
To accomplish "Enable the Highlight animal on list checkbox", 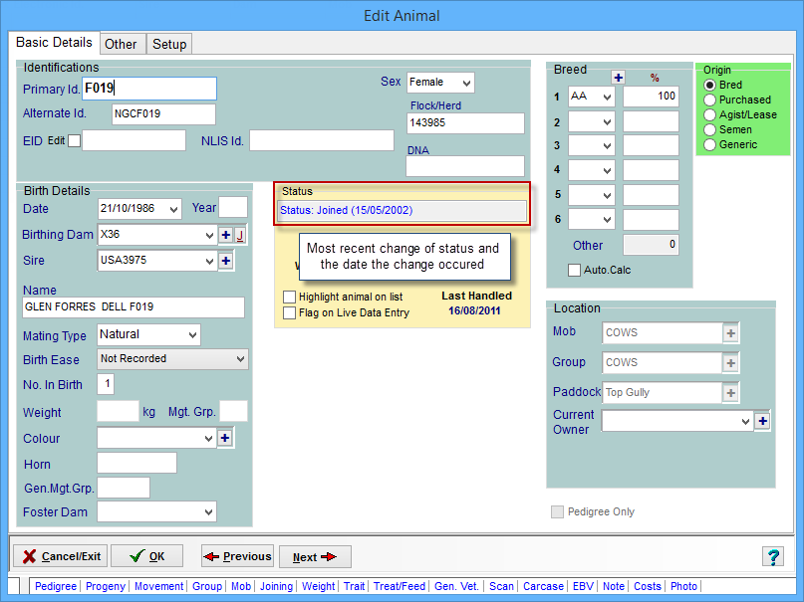I will point(290,298).
